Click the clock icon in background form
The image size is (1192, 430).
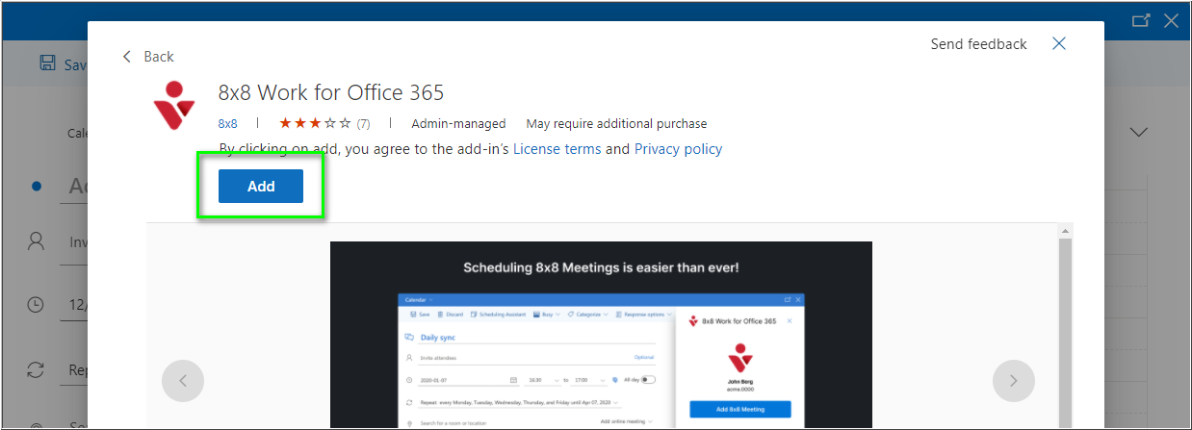click(x=36, y=304)
